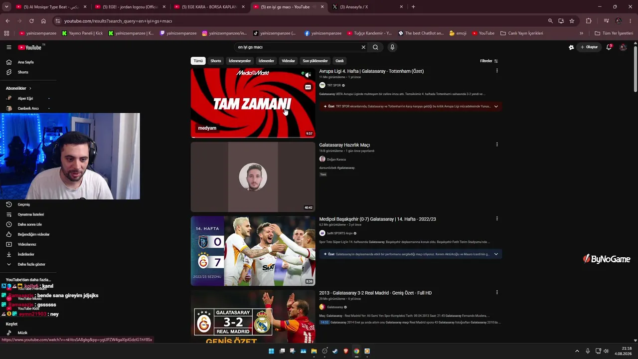The width and height of the screenshot is (638, 359).
Task: Visit the Doğan Karaca channel
Action: (x=336, y=160)
